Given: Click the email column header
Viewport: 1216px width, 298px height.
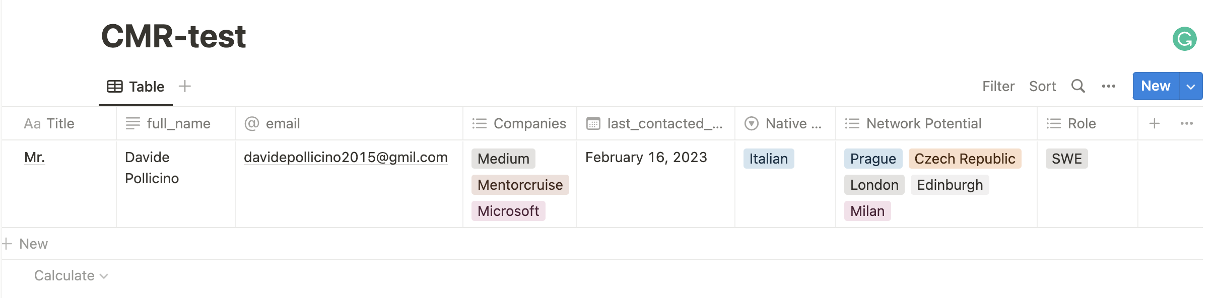Looking at the screenshot, I should pyautogui.click(x=282, y=123).
